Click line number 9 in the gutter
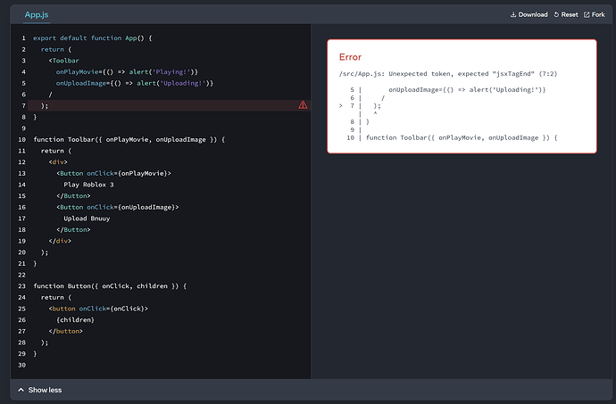The image size is (616, 404). tap(23, 128)
